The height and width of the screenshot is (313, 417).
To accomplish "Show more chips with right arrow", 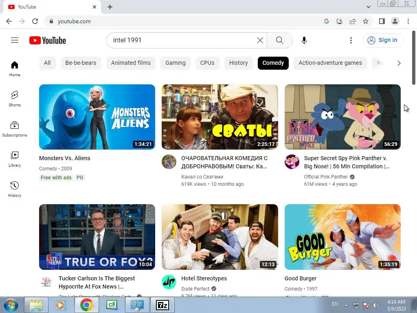I will 399,63.
